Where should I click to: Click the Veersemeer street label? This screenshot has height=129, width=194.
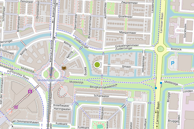point(75,22)
